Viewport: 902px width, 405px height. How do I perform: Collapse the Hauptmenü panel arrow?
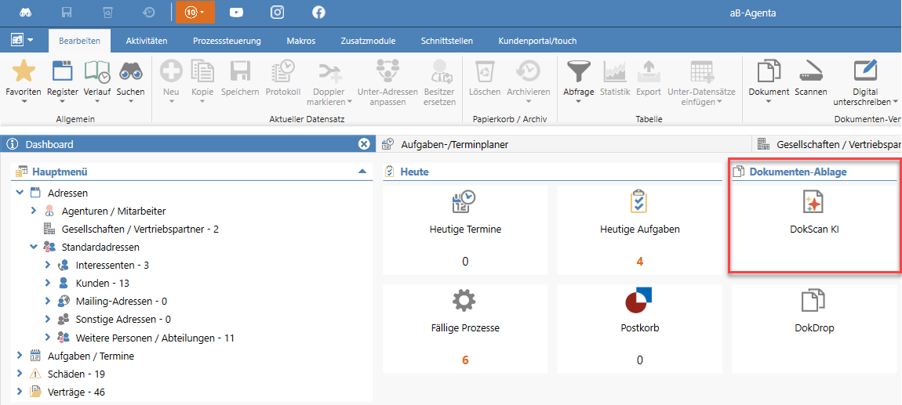[x=362, y=172]
